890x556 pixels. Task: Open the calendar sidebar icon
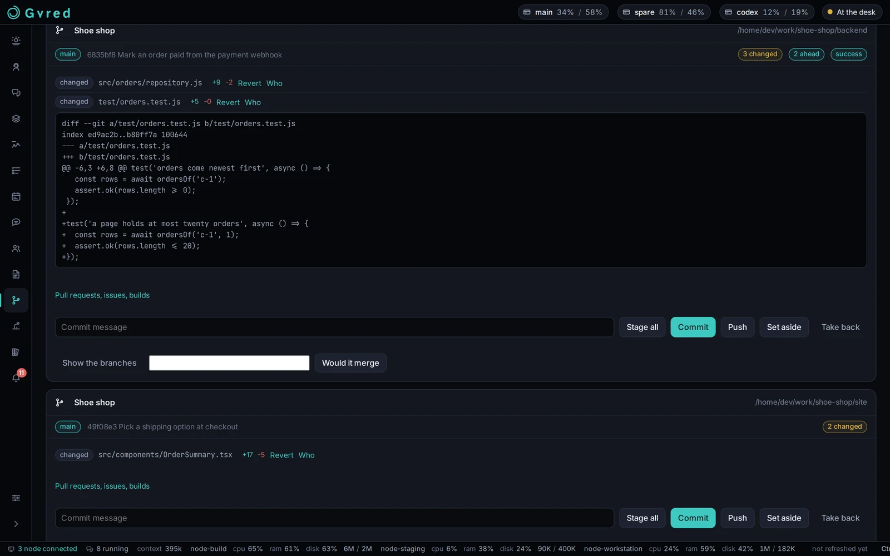(16, 196)
